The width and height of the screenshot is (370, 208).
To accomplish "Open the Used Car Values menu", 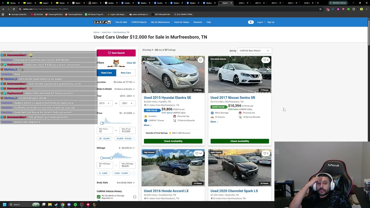I will (182, 22).
